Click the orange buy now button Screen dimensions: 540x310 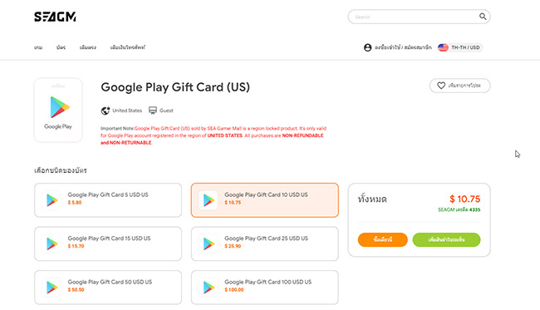[383, 239]
